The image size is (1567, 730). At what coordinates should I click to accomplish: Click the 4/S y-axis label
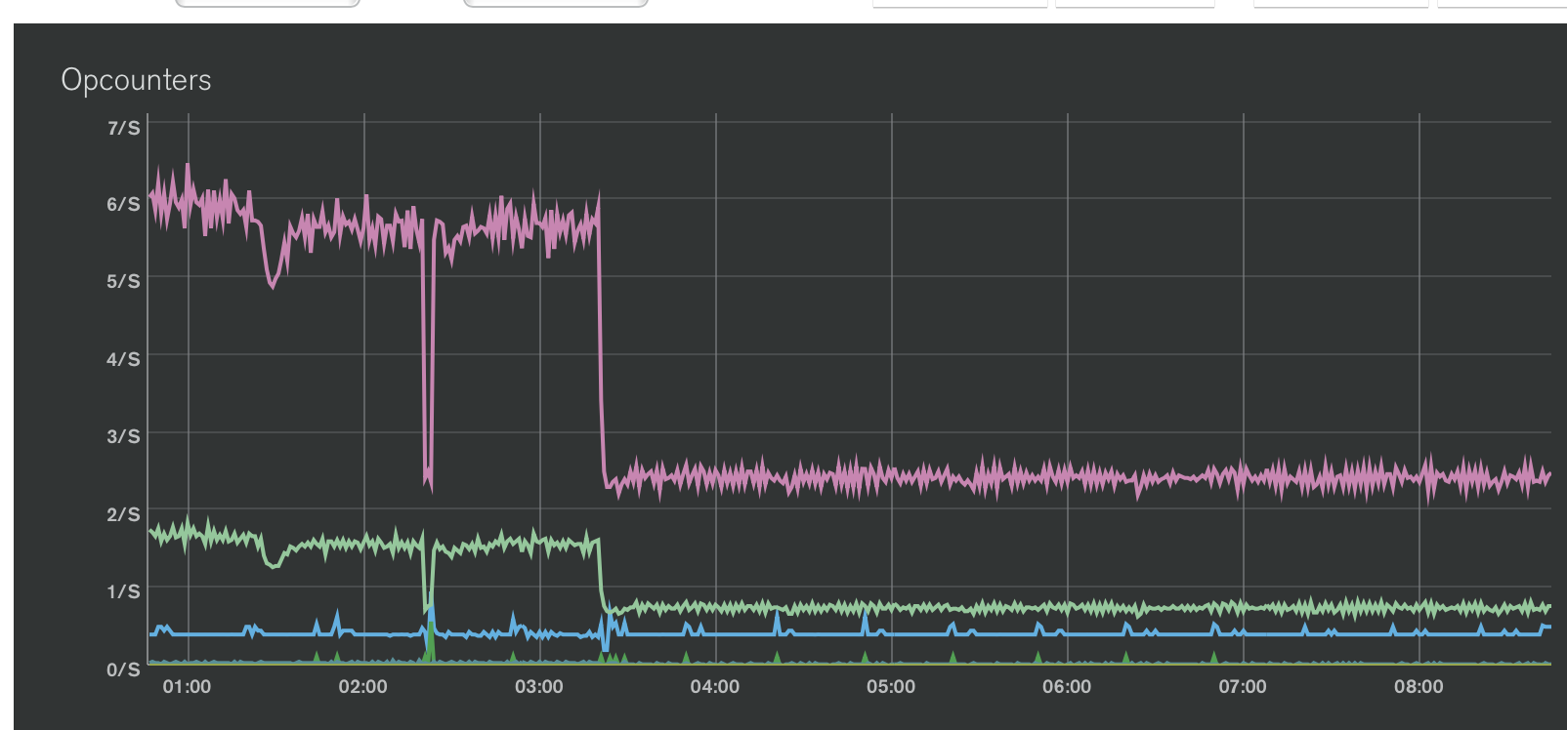pyautogui.click(x=123, y=359)
